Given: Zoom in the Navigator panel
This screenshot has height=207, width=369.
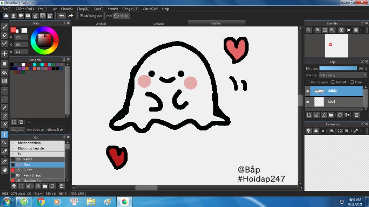Looking at the screenshot, I should pos(317,30).
